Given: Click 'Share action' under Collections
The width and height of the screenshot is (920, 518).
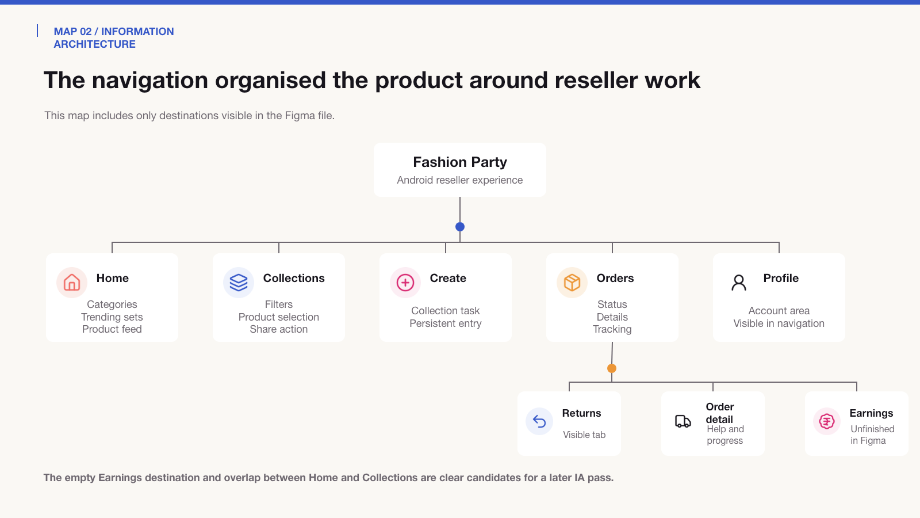Looking at the screenshot, I should (279, 329).
